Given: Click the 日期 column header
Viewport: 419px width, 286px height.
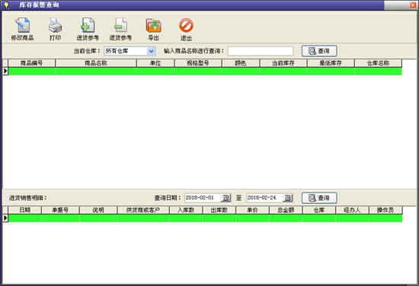Looking at the screenshot, I should 25,210.
